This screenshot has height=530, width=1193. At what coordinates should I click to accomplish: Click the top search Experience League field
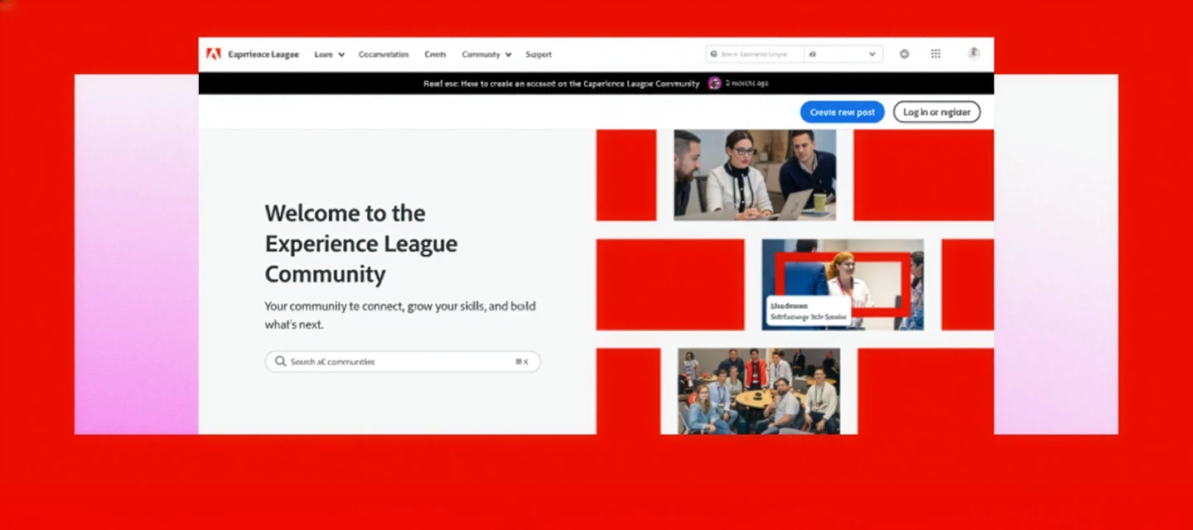[x=755, y=54]
